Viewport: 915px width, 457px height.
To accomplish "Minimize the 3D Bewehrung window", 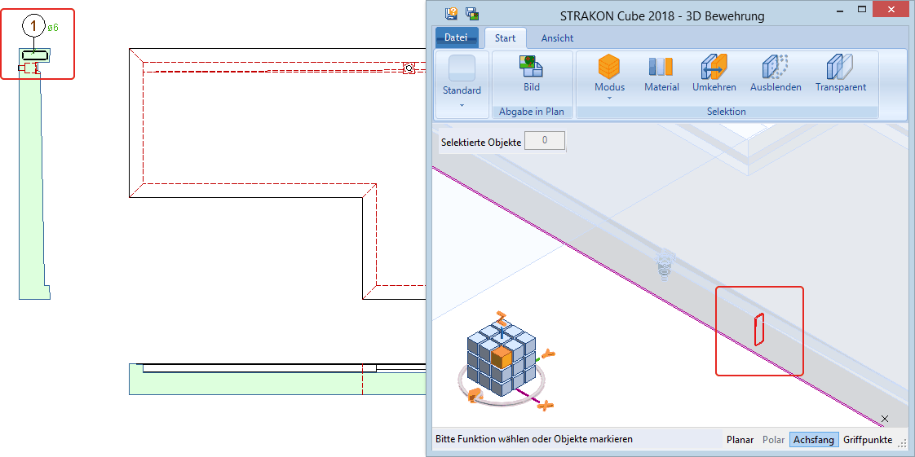I will point(841,10).
